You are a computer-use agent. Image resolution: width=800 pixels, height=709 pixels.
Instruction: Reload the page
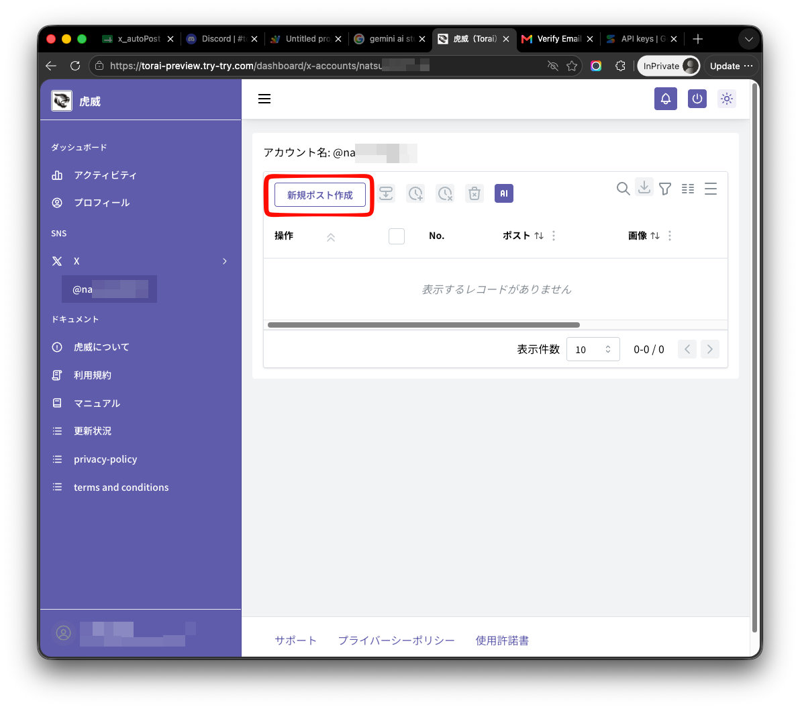(75, 66)
